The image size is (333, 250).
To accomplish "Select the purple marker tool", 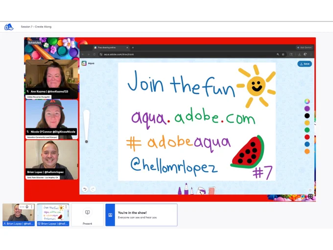I will pyautogui.click(x=186, y=189).
